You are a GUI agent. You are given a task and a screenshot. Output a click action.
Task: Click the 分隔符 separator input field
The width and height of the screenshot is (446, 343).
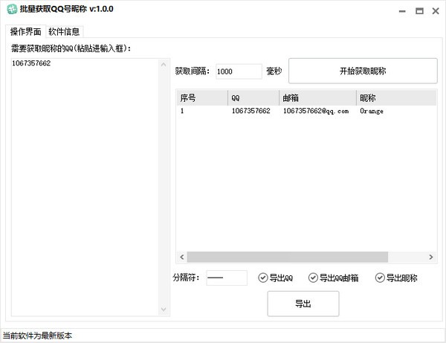click(x=226, y=278)
